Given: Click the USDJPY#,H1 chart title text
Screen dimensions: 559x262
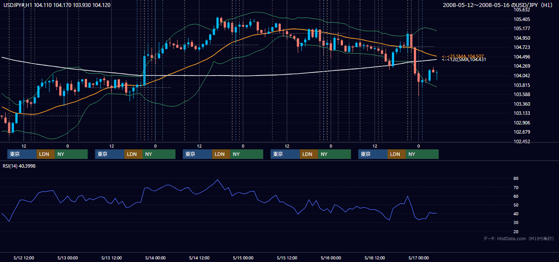Looking at the screenshot, I should [x=56, y=5].
